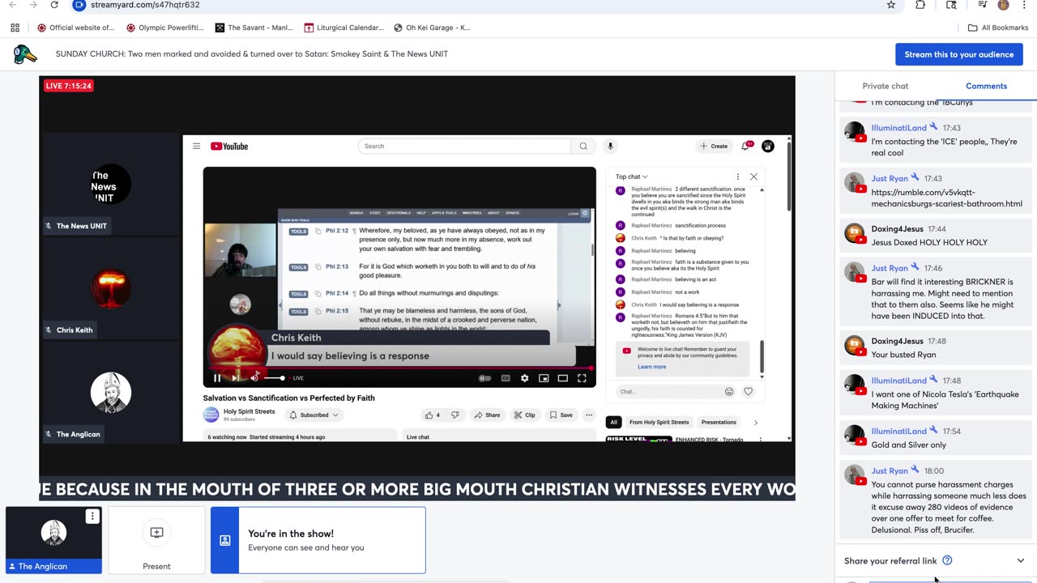Click the LIVE 7:15:24 timer badge
Viewport: 1037px width, 583px height.
coord(68,86)
